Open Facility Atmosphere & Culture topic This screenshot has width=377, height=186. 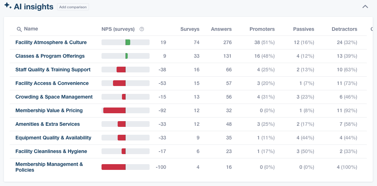tap(51, 42)
